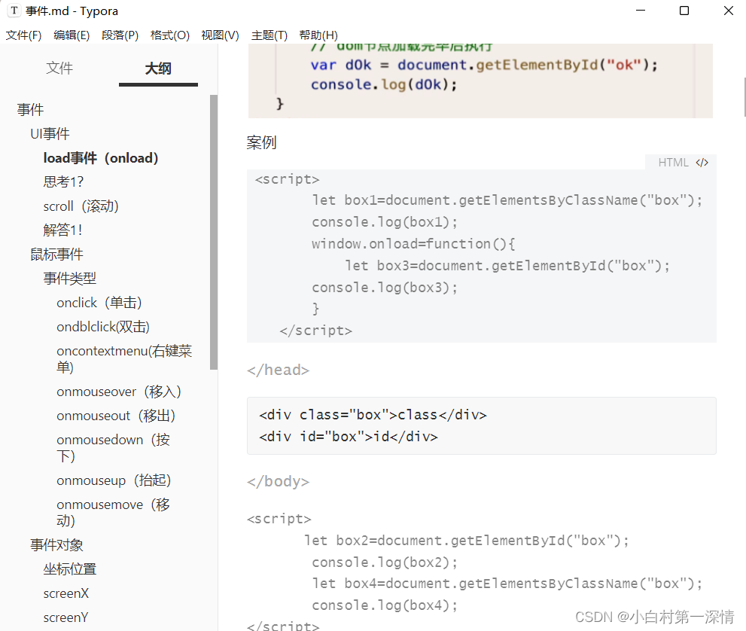
Task: Jump to outline heading 坐标位置
Action: (x=70, y=569)
